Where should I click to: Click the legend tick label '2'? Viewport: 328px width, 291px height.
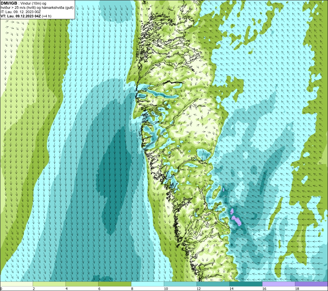(x=34, y=289)
